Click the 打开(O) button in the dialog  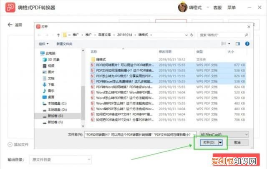point(209,142)
